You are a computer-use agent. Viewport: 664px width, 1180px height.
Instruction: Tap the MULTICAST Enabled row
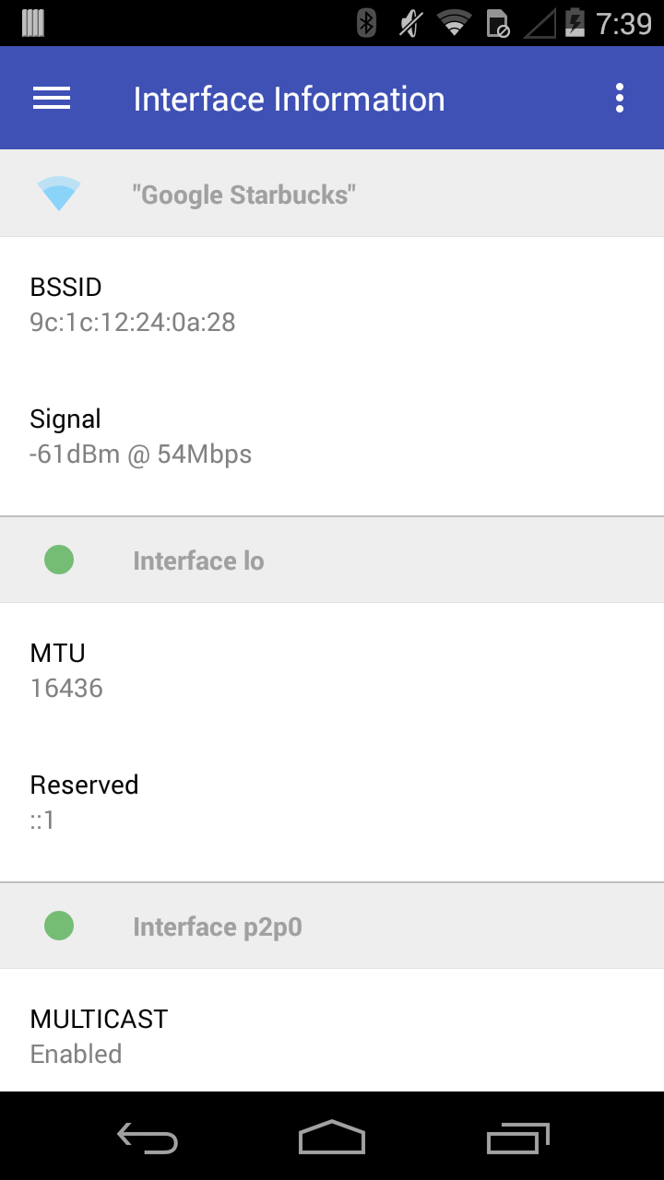tap(332, 1035)
